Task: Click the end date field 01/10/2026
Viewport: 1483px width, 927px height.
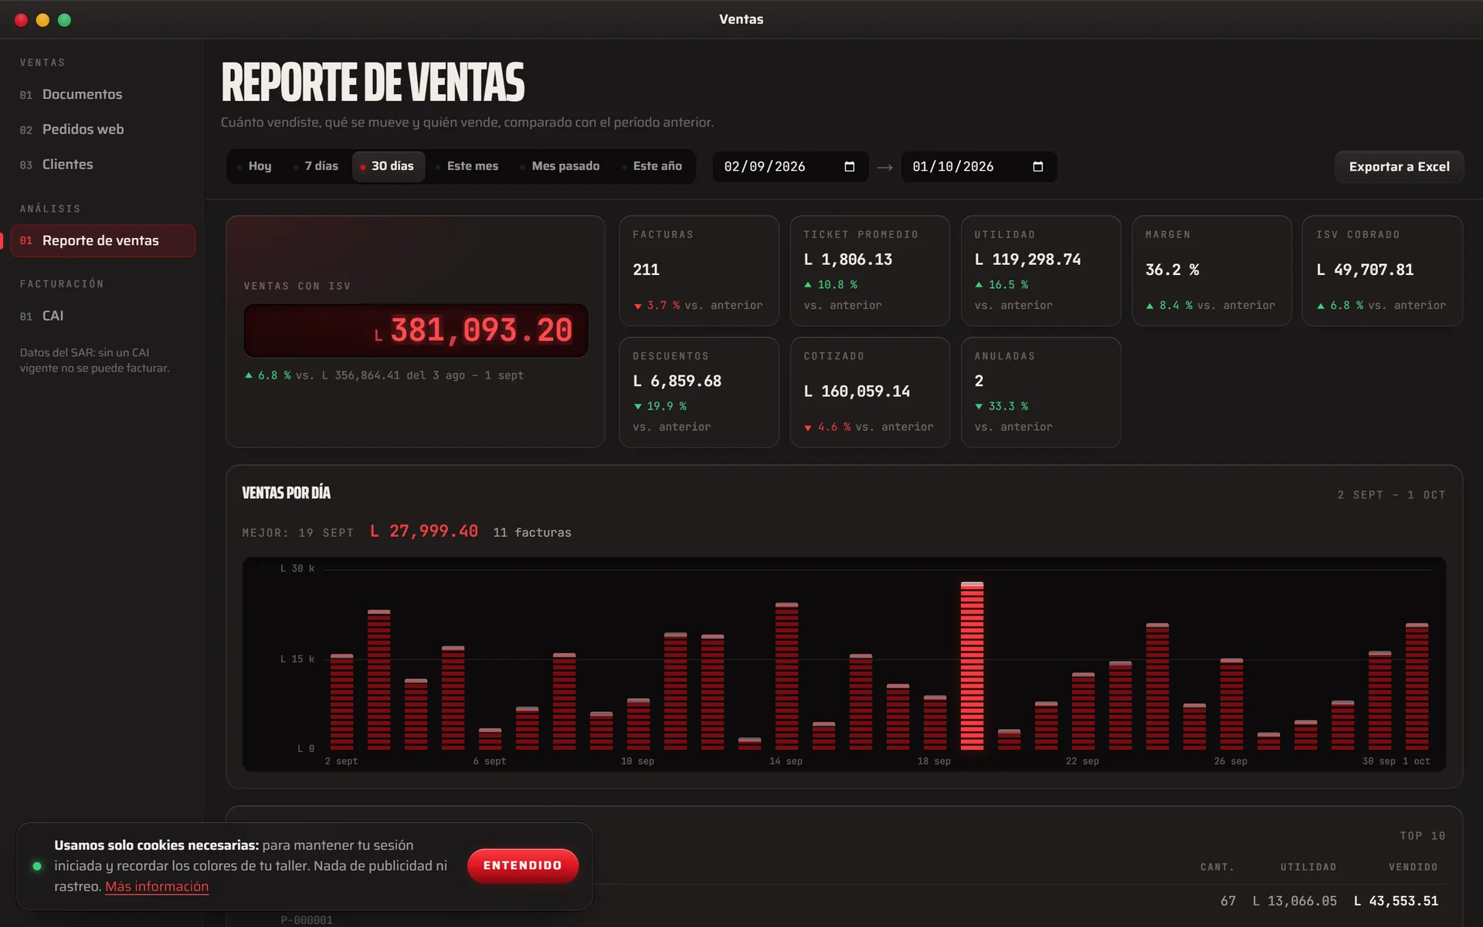Action: pyautogui.click(x=979, y=167)
